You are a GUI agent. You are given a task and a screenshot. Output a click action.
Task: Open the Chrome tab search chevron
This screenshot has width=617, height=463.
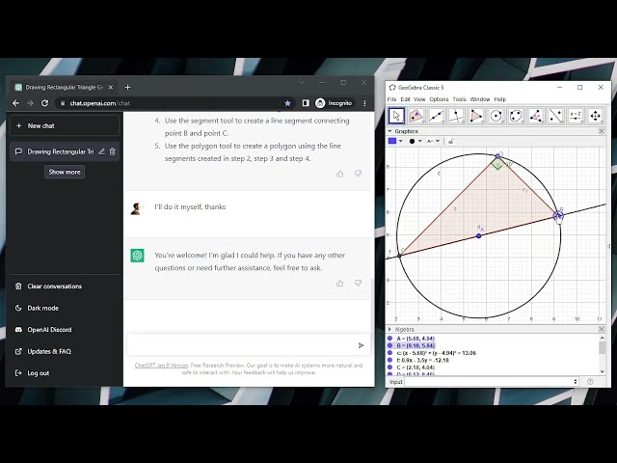(302, 83)
